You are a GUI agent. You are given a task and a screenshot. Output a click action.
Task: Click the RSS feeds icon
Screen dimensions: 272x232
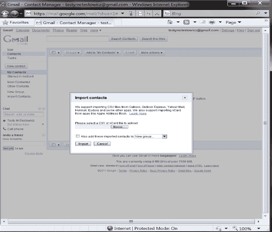[187, 22]
